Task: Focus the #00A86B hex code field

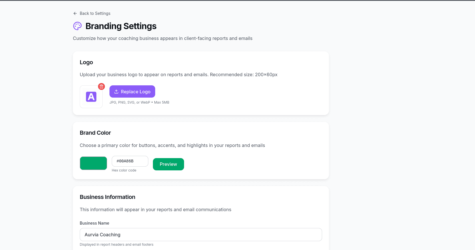Action: click(x=130, y=161)
